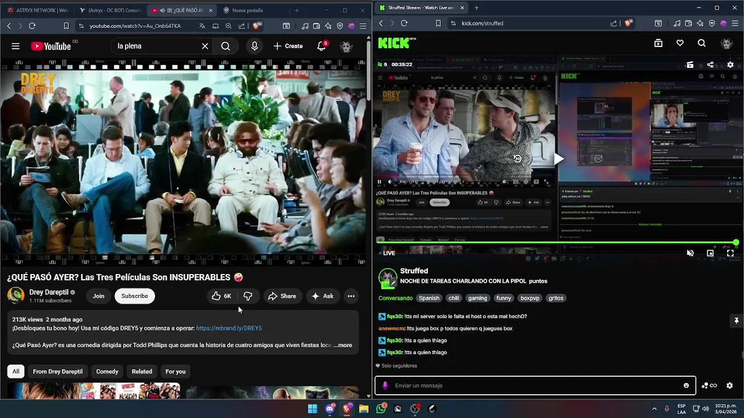Image resolution: width=744 pixels, height=418 pixels.
Task: Enter fullscreen on the Kick player
Action: tap(731, 253)
